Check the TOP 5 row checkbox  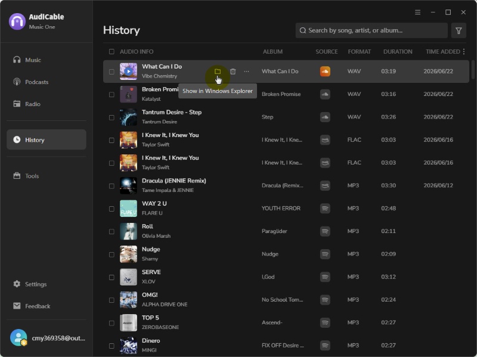111,323
